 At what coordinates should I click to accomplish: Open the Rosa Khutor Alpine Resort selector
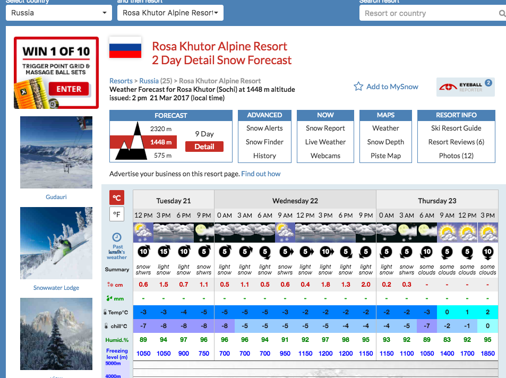click(x=170, y=13)
